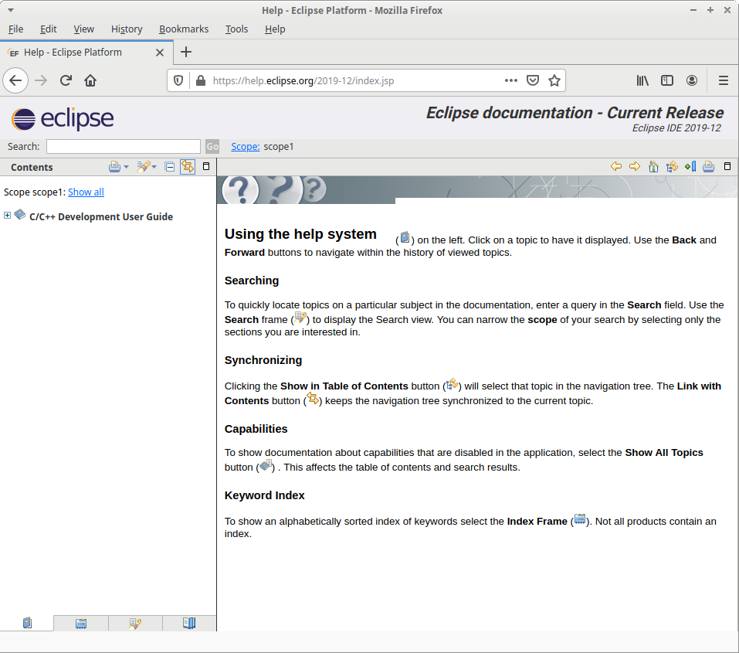Expand C/C++ Development User Guide node
739x653 pixels.
(7, 215)
